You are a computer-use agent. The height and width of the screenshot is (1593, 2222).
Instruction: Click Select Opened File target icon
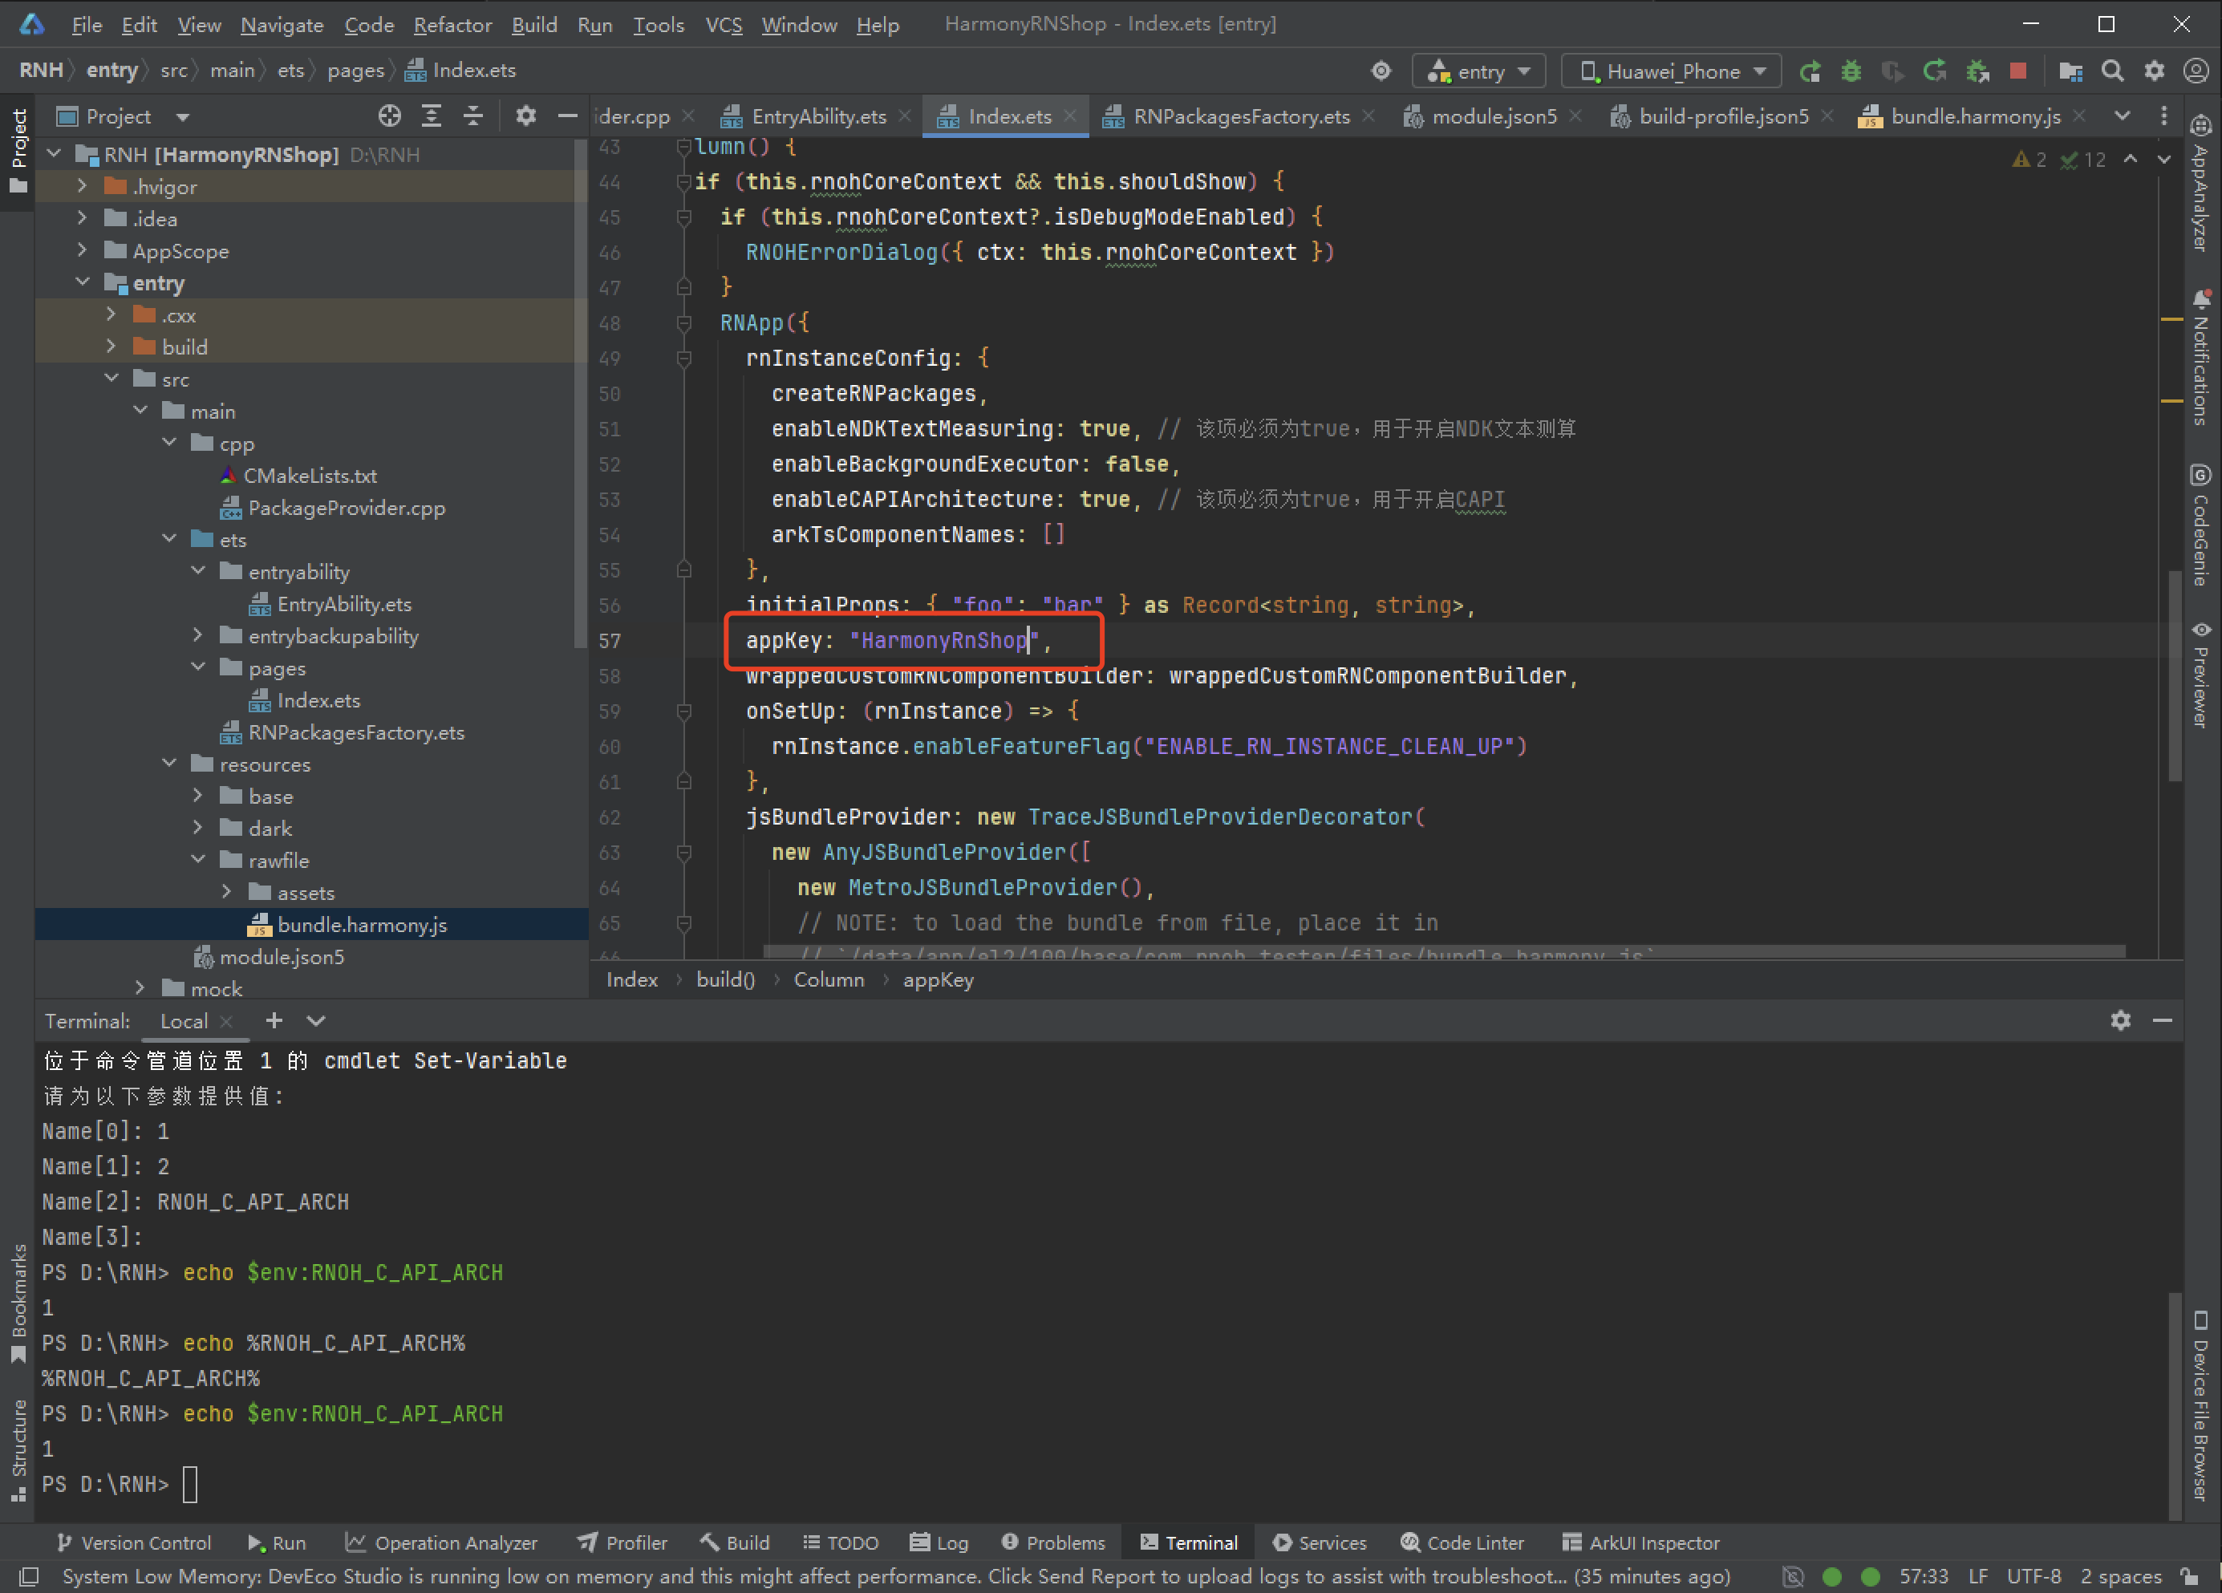[389, 116]
